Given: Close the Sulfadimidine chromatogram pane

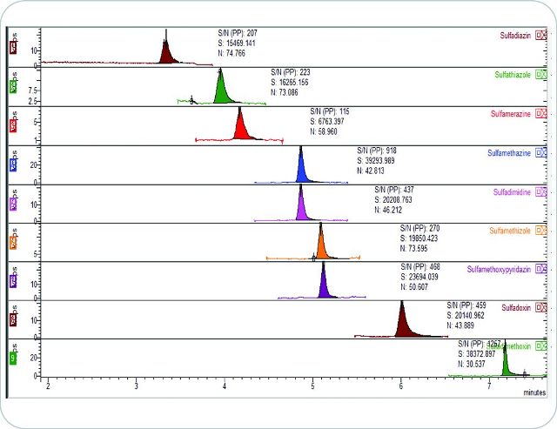Looking at the screenshot, I should click(x=544, y=191).
